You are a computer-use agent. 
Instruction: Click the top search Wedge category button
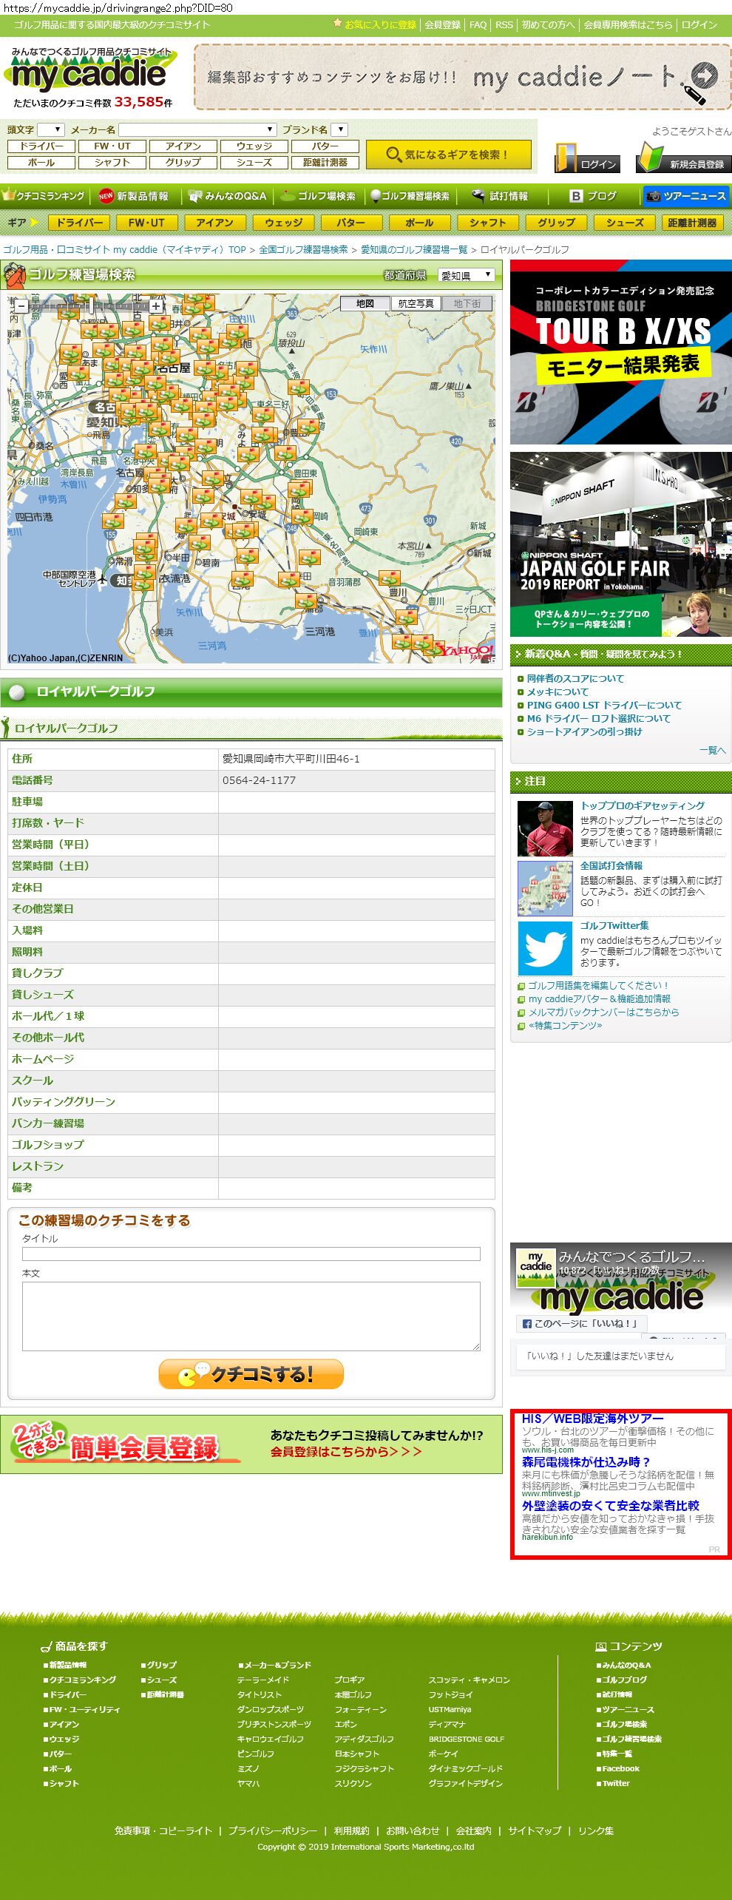(254, 146)
